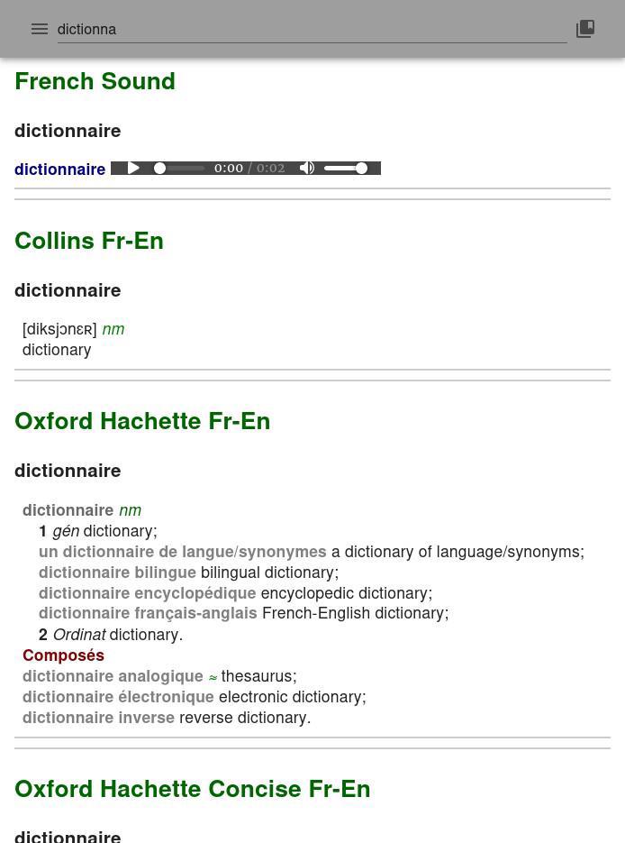Viewport: 625px width, 843px height.
Task: Click the headword 'dictionnaire' under Collins Fr-En
Action: coord(68,290)
